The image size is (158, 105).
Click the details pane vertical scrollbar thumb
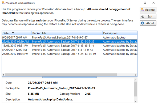tap(135, 89)
